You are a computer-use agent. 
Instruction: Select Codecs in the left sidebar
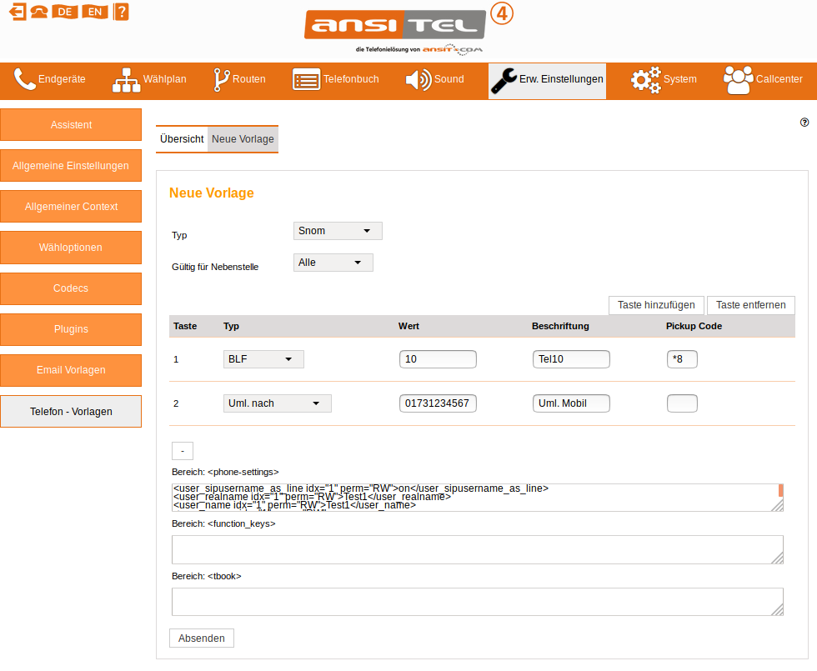71,288
